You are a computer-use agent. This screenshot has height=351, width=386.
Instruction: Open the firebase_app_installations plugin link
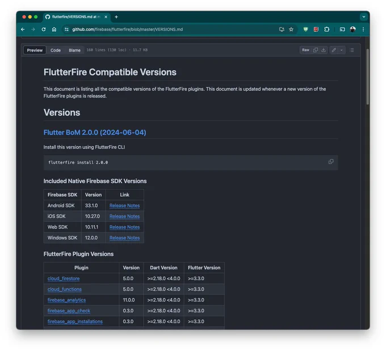click(x=75, y=322)
